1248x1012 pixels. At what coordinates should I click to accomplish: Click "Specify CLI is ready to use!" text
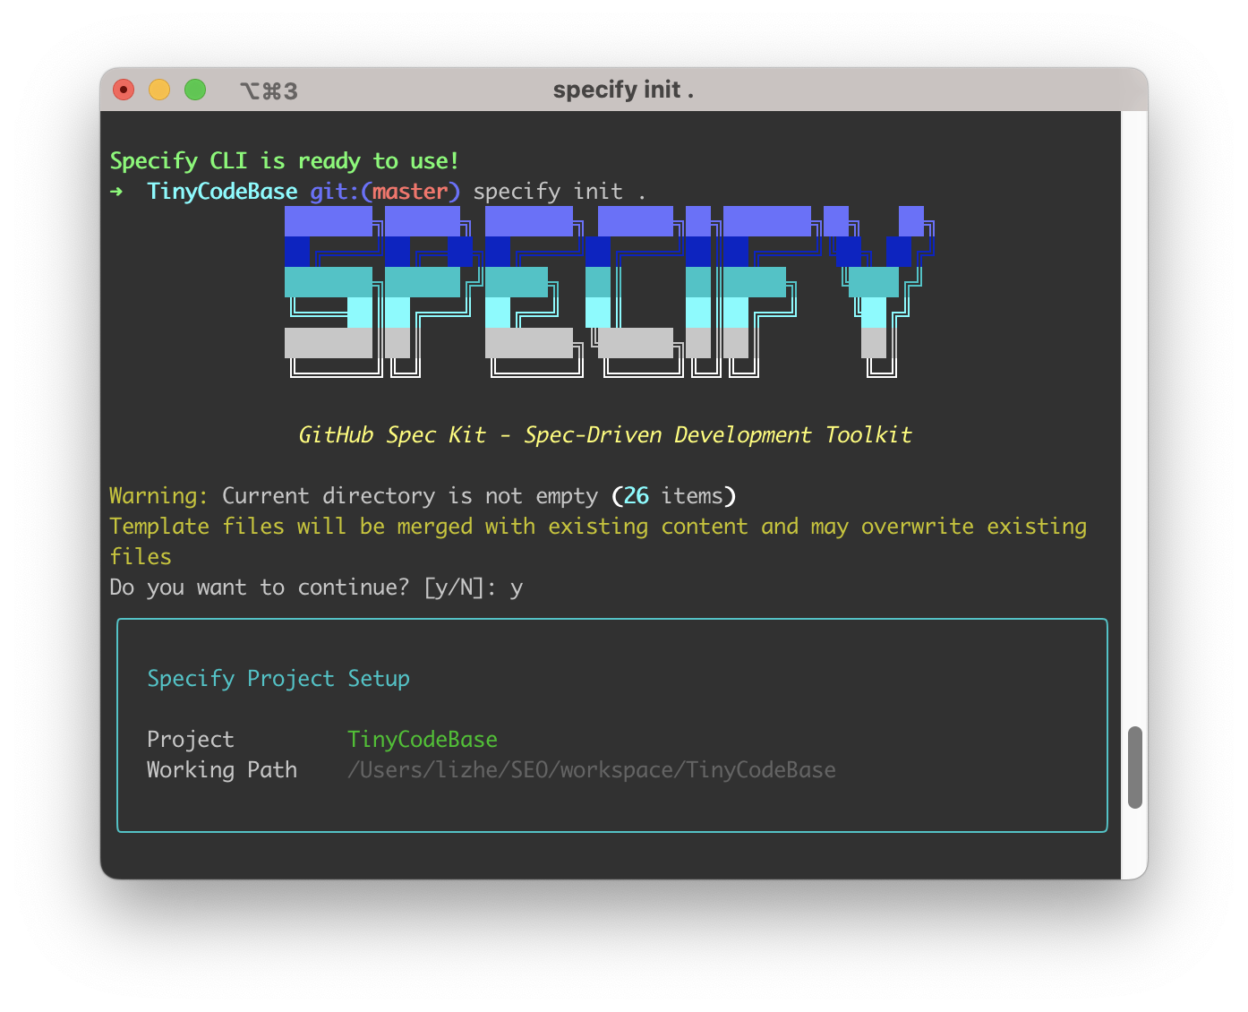(x=284, y=161)
